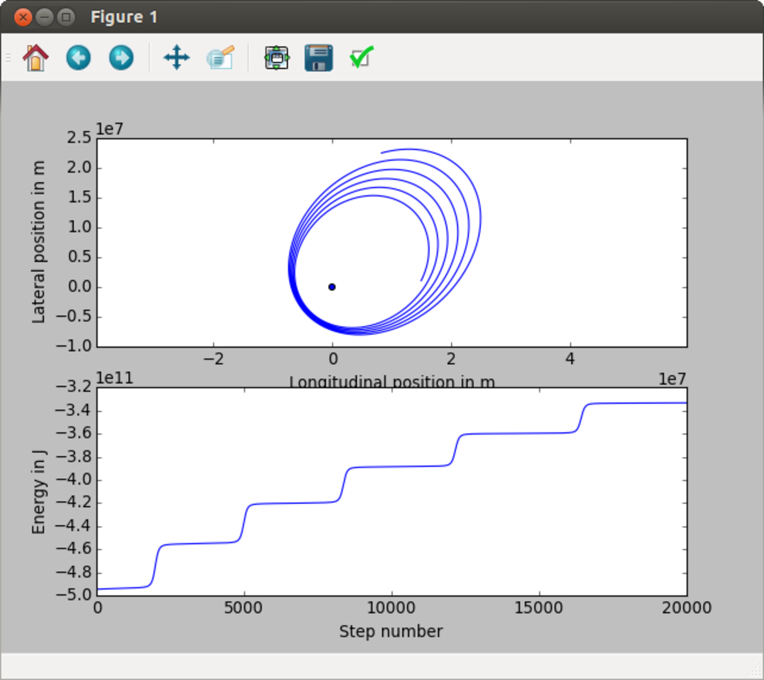Maximize the Figure 1 window
Viewport: 764px width, 680px height.
point(66,17)
